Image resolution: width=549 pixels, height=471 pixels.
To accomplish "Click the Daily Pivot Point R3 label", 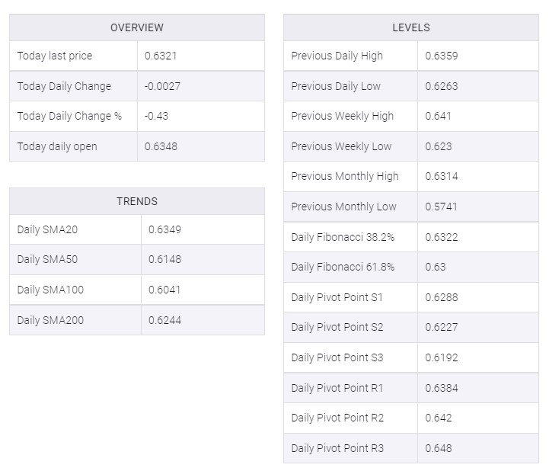I will coord(337,448).
